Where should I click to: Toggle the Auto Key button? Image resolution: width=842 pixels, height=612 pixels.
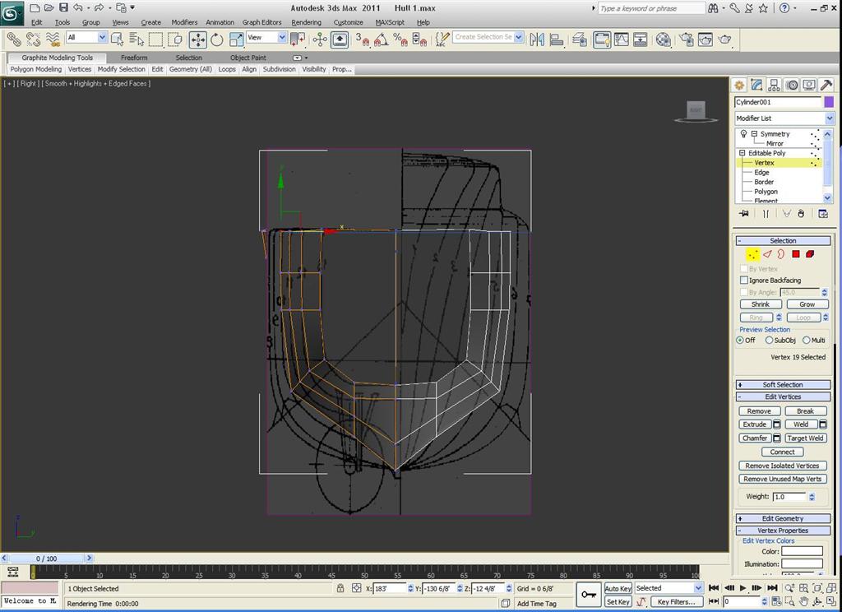pyautogui.click(x=618, y=588)
